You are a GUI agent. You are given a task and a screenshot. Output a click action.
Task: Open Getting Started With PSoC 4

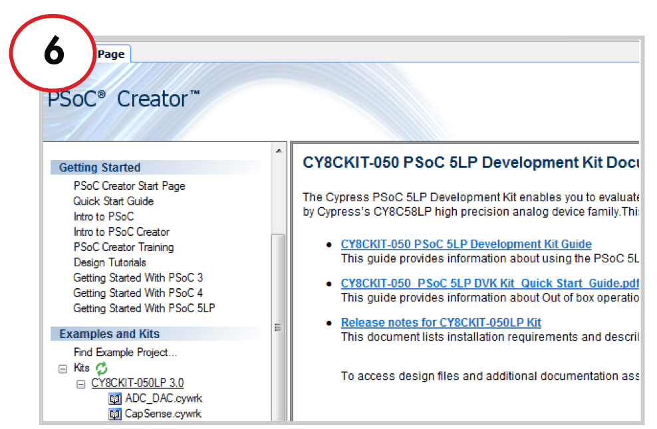138,293
